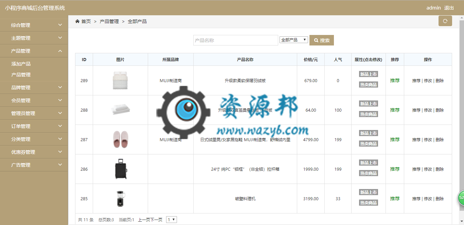Click 推荐 action for product 289

coord(416,81)
